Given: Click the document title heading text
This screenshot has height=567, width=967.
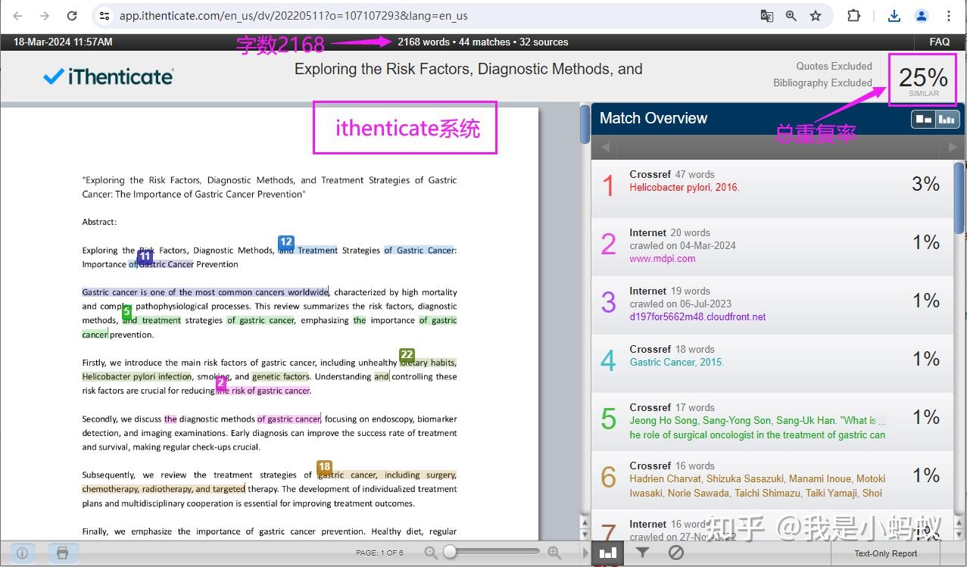Looking at the screenshot, I should (x=468, y=69).
